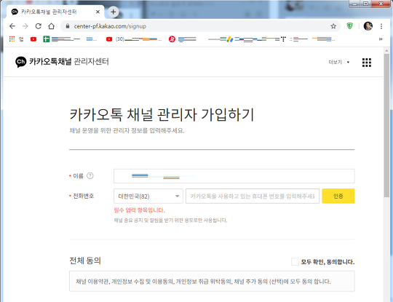Open the YouTube (30) bookmark
This screenshot has width=393, height=302.
coord(133,39)
